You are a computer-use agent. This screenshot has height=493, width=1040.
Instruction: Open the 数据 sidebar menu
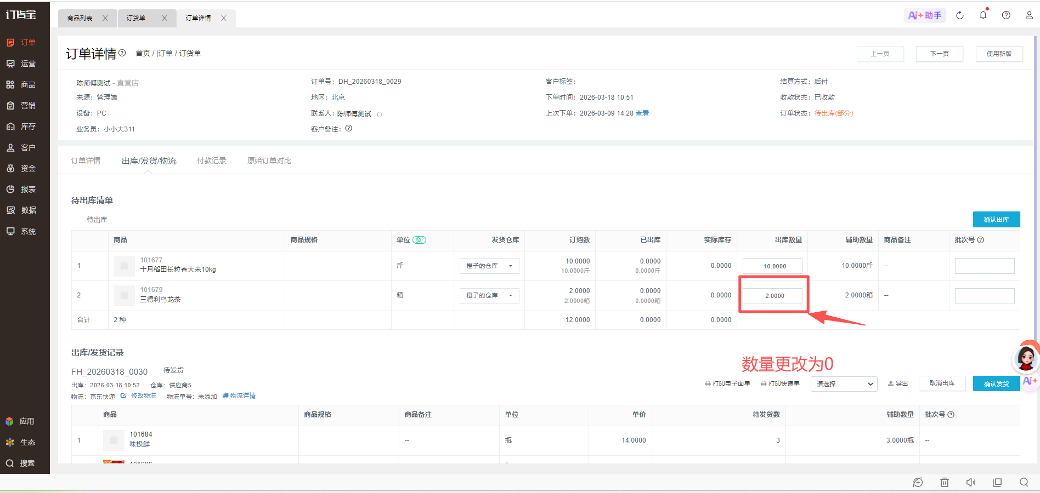22,210
